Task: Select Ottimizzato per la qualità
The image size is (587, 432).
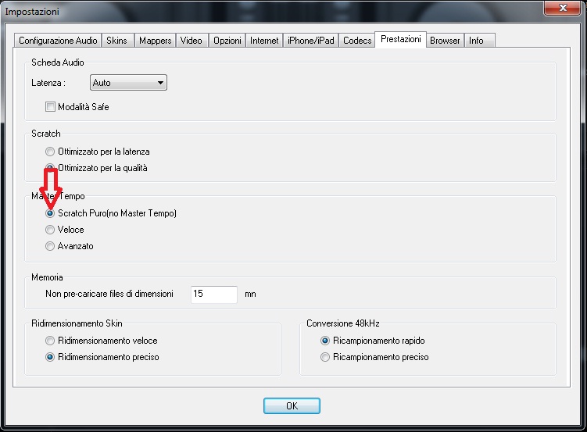Action: tap(96, 168)
